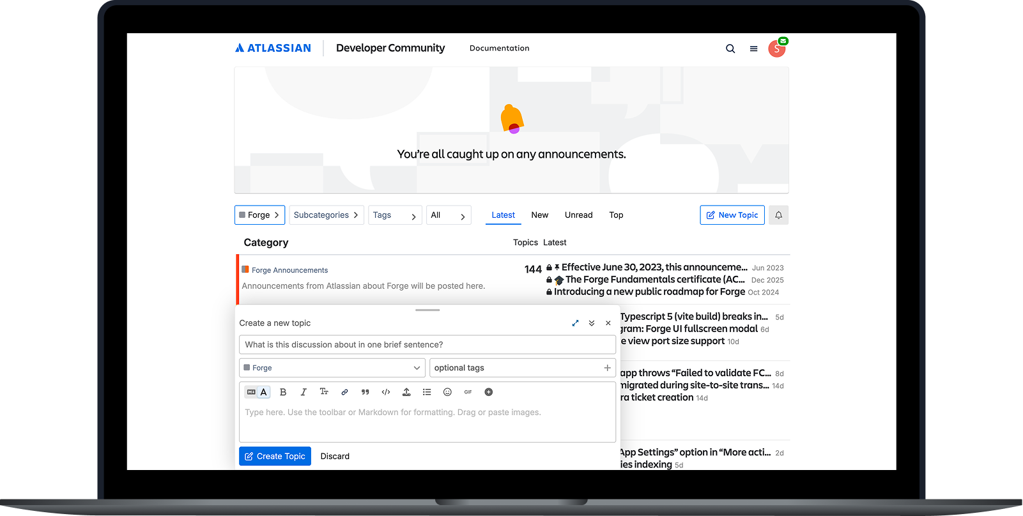Click the 'Latest' column header beside Topics
This screenshot has height=516, width=1023.
(555, 243)
